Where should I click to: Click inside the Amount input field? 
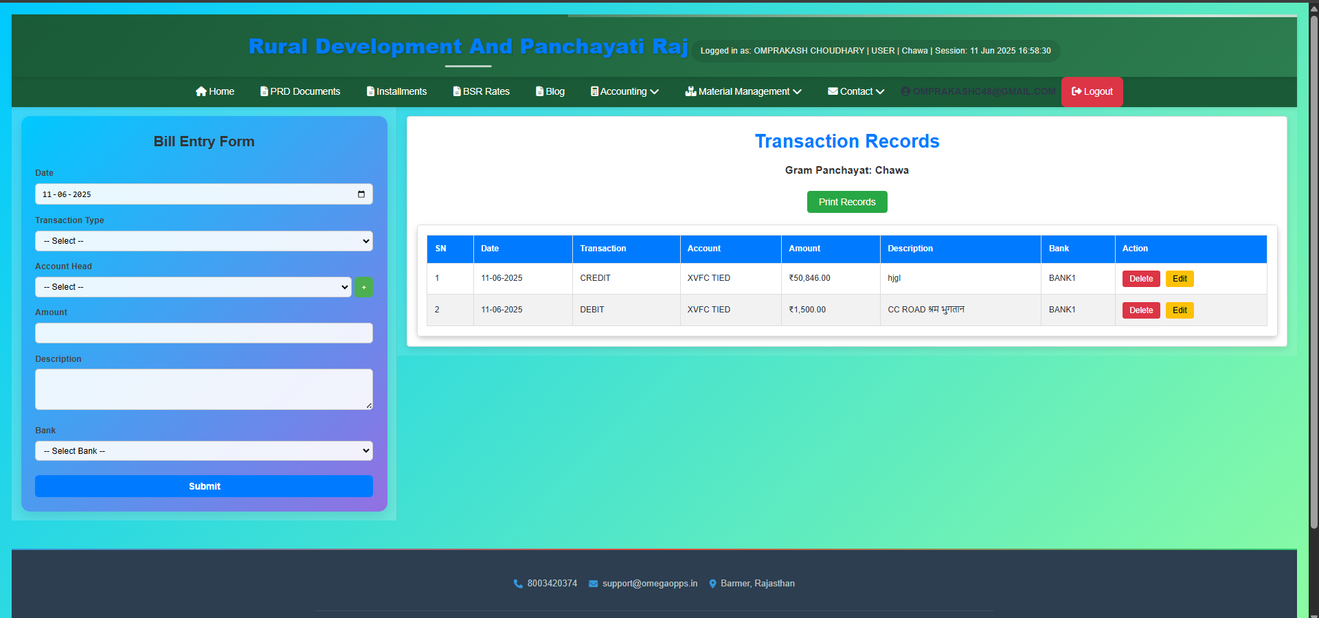coord(203,333)
